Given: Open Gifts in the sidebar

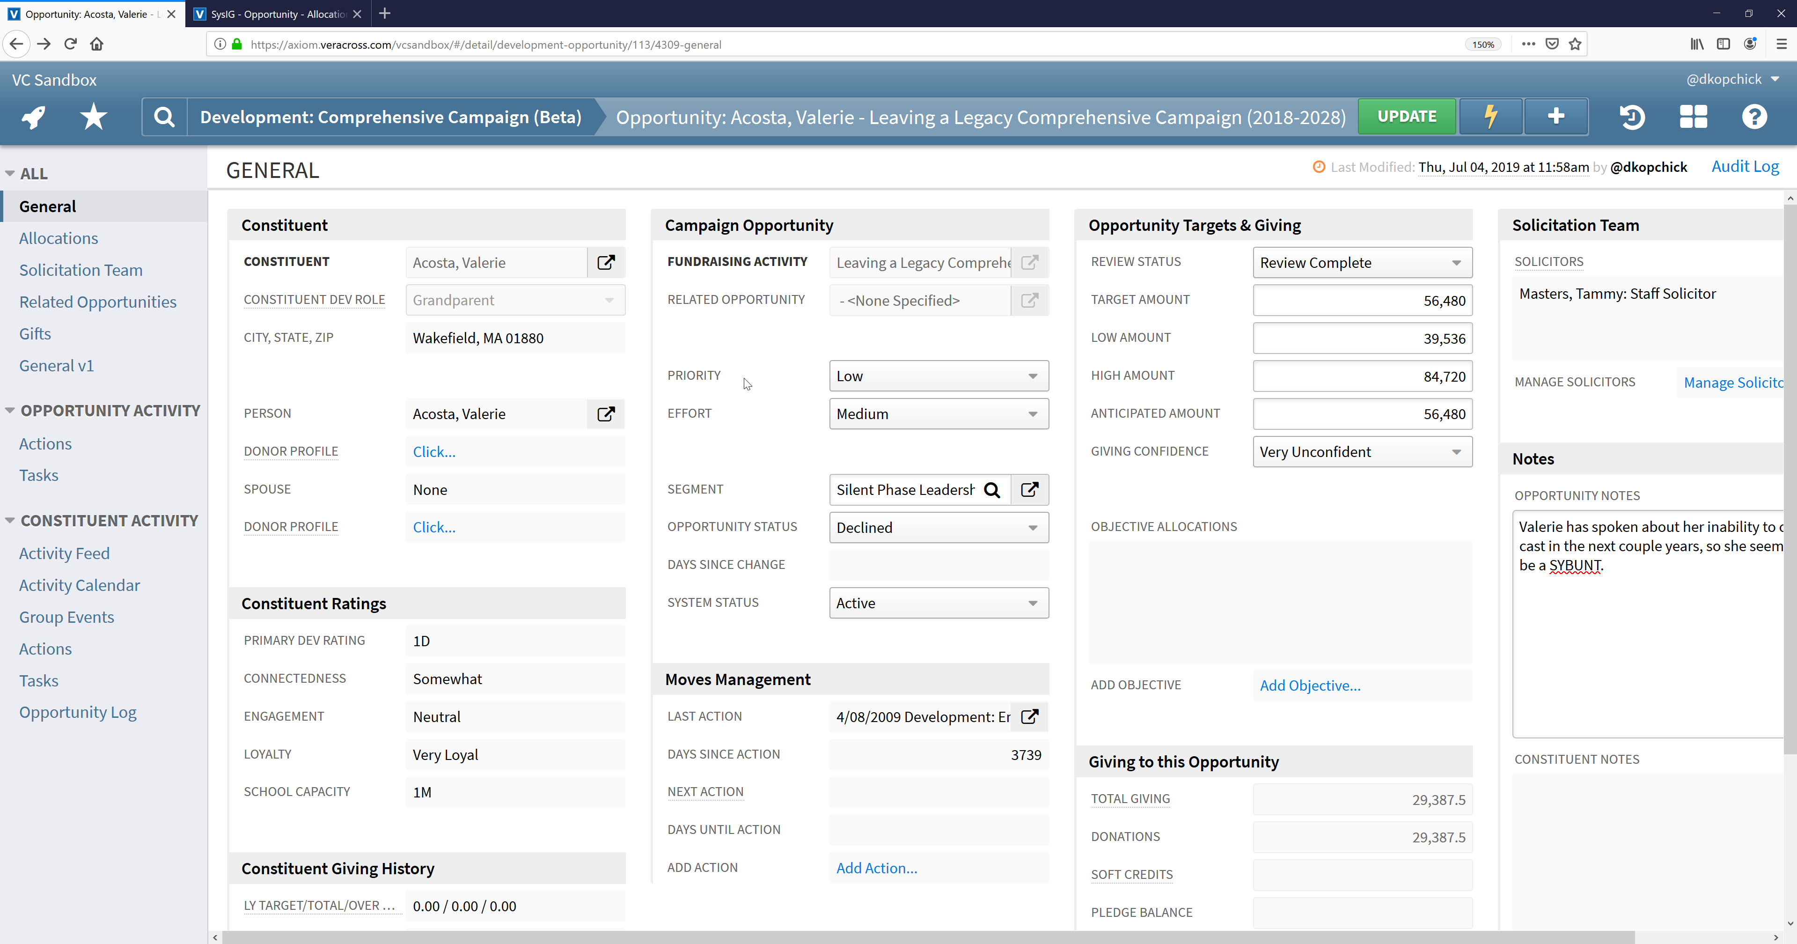Looking at the screenshot, I should pyautogui.click(x=35, y=333).
